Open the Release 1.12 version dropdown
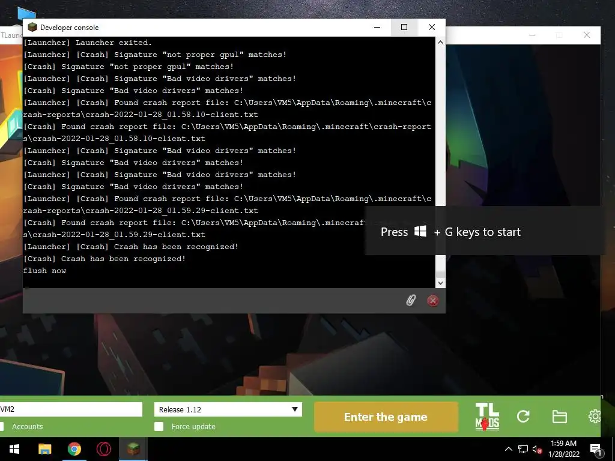This screenshot has width=615, height=461. [x=228, y=409]
